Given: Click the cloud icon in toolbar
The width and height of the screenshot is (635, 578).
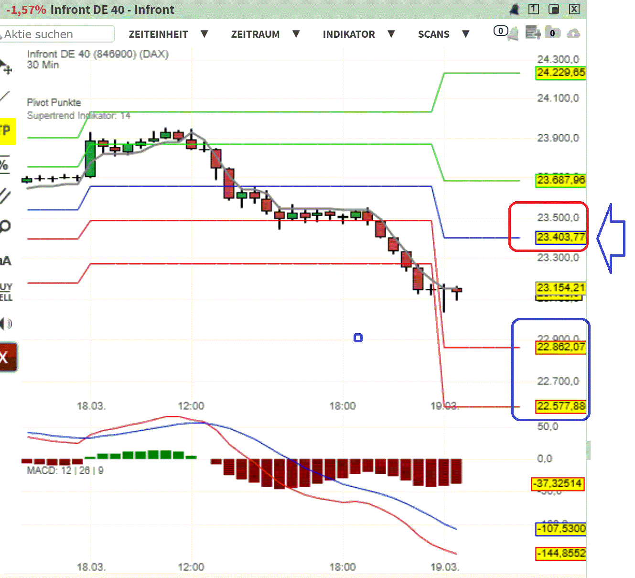Looking at the screenshot, I should click(573, 33).
